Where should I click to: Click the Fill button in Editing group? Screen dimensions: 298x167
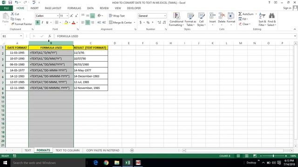coord(243,19)
